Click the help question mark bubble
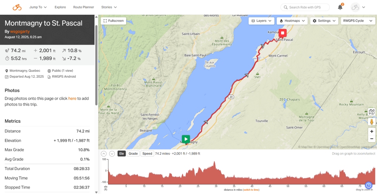This screenshot has height=194, width=377. coord(369,186)
